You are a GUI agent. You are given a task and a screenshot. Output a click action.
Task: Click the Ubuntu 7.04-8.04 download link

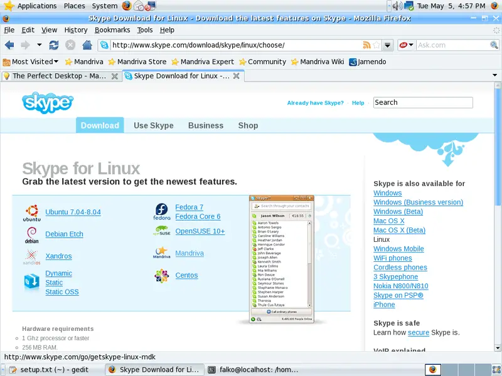[x=73, y=212]
